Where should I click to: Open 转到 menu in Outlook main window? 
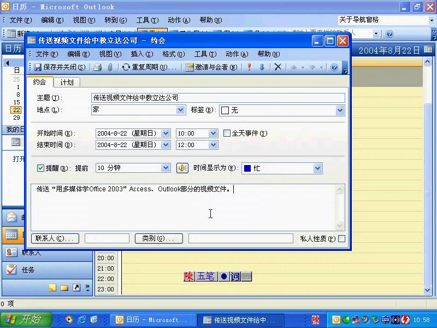pyautogui.click(x=116, y=20)
